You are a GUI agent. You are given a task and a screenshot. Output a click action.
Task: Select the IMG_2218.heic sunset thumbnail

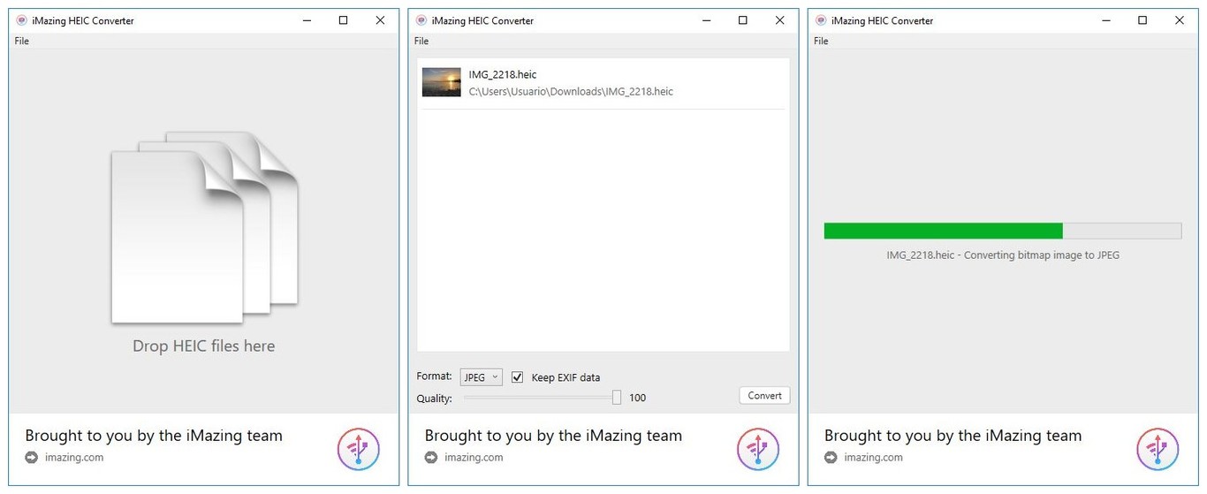(x=442, y=82)
